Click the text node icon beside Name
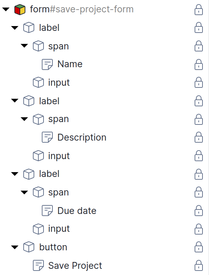 (x=47, y=64)
